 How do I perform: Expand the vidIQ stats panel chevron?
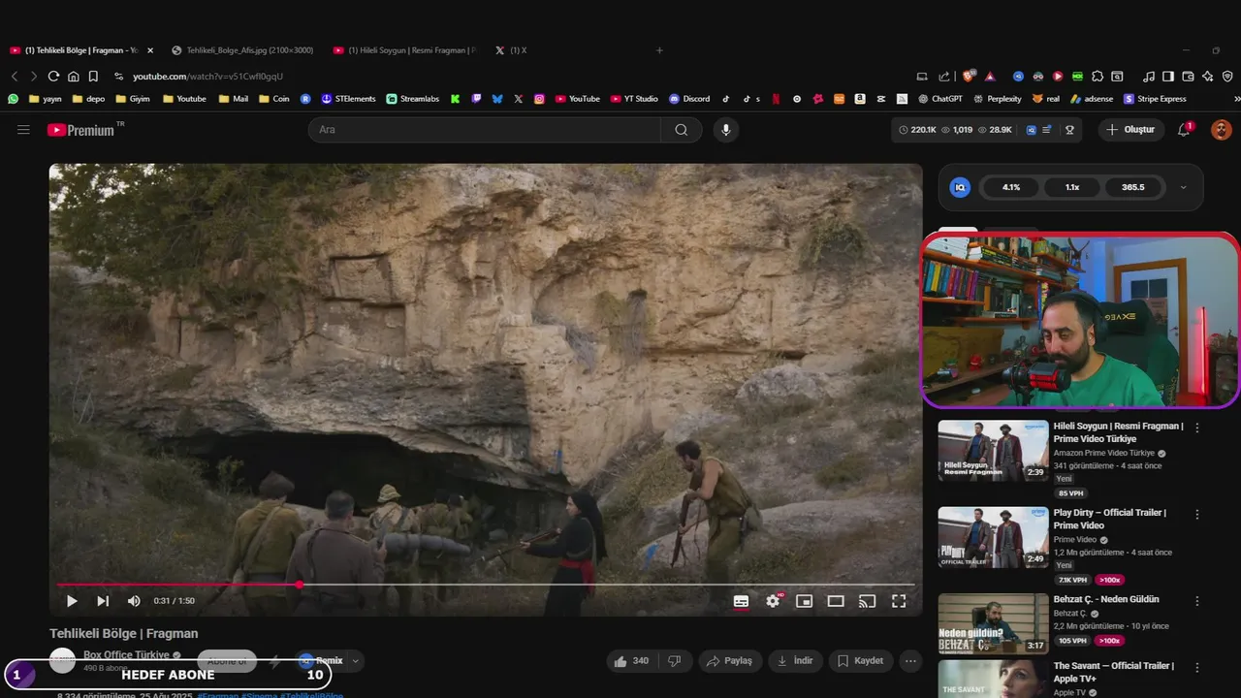[1183, 187]
